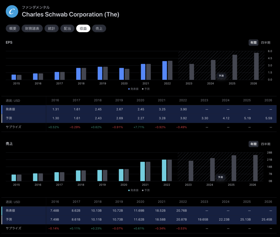The image size is (280, 237).
Task: Click 通貨: USD in the EPS table
Action: pos(13,101)
